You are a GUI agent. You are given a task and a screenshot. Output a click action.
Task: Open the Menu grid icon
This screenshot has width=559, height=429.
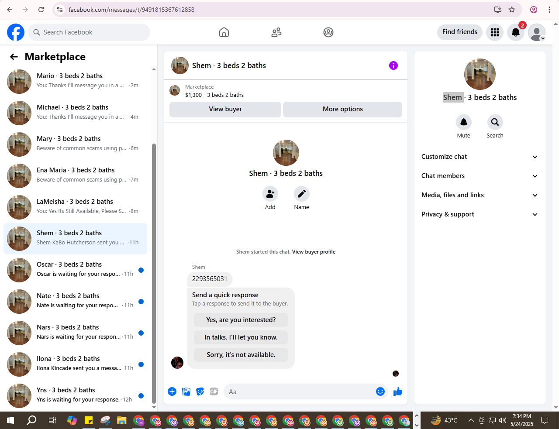point(495,32)
